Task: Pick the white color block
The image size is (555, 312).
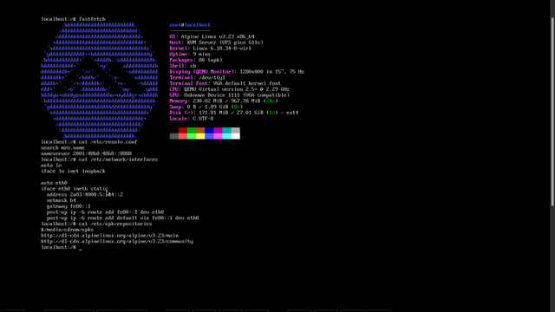Action: 236,136
